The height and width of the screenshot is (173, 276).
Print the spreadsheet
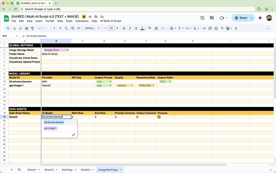(26, 28)
